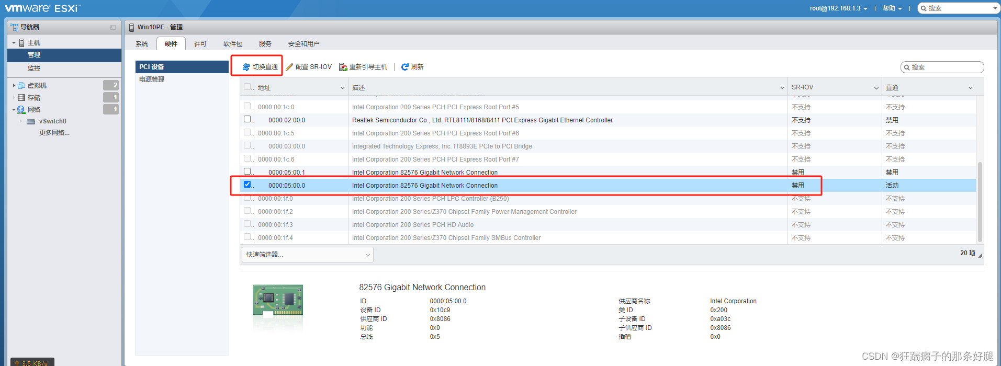Collapse the Host tree node
The width and height of the screenshot is (1001, 366).
14,43
